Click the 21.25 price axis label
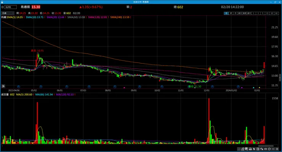This screenshot has height=152, width=282. click(x=274, y=27)
